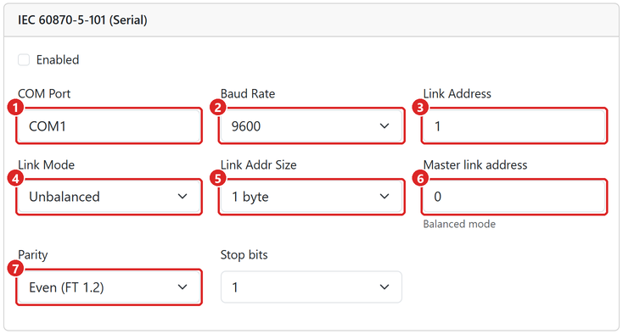Viewport: 623px width, 334px height.
Task: Open the Link Mode dropdown
Action: tap(109, 197)
